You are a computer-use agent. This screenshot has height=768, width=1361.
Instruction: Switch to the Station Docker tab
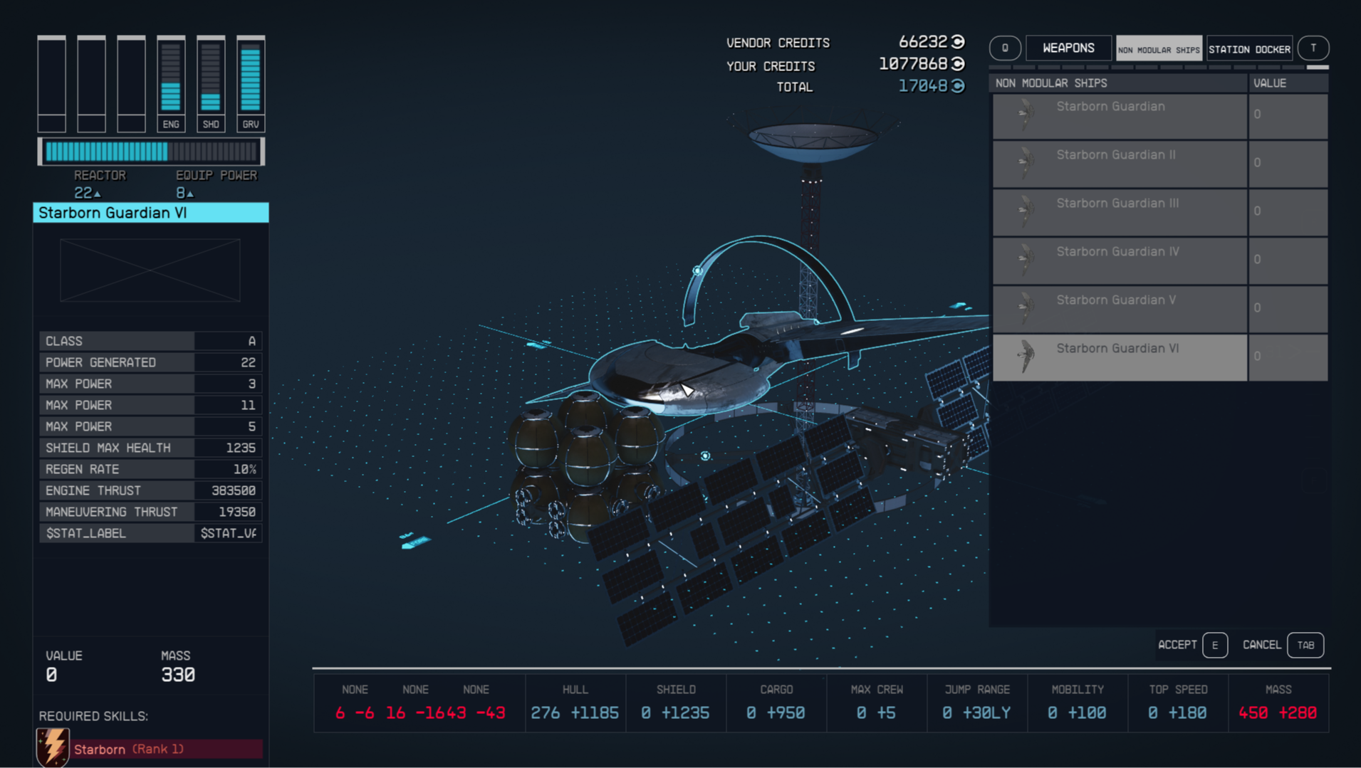click(x=1249, y=48)
